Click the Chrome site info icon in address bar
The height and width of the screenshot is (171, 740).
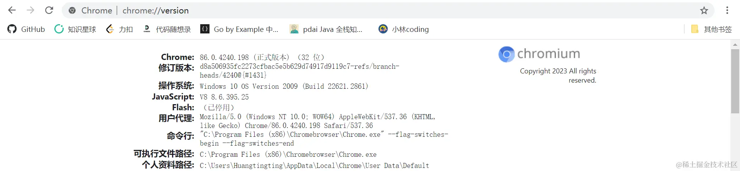[72, 10]
